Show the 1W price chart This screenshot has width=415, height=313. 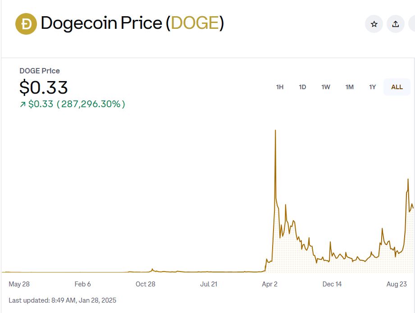[x=326, y=87]
